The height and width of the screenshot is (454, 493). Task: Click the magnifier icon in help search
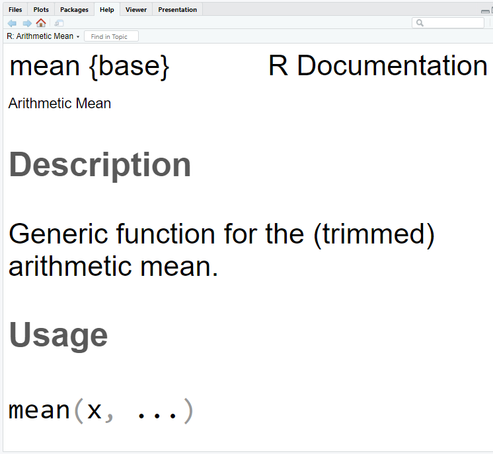pyautogui.click(x=420, y=23)
